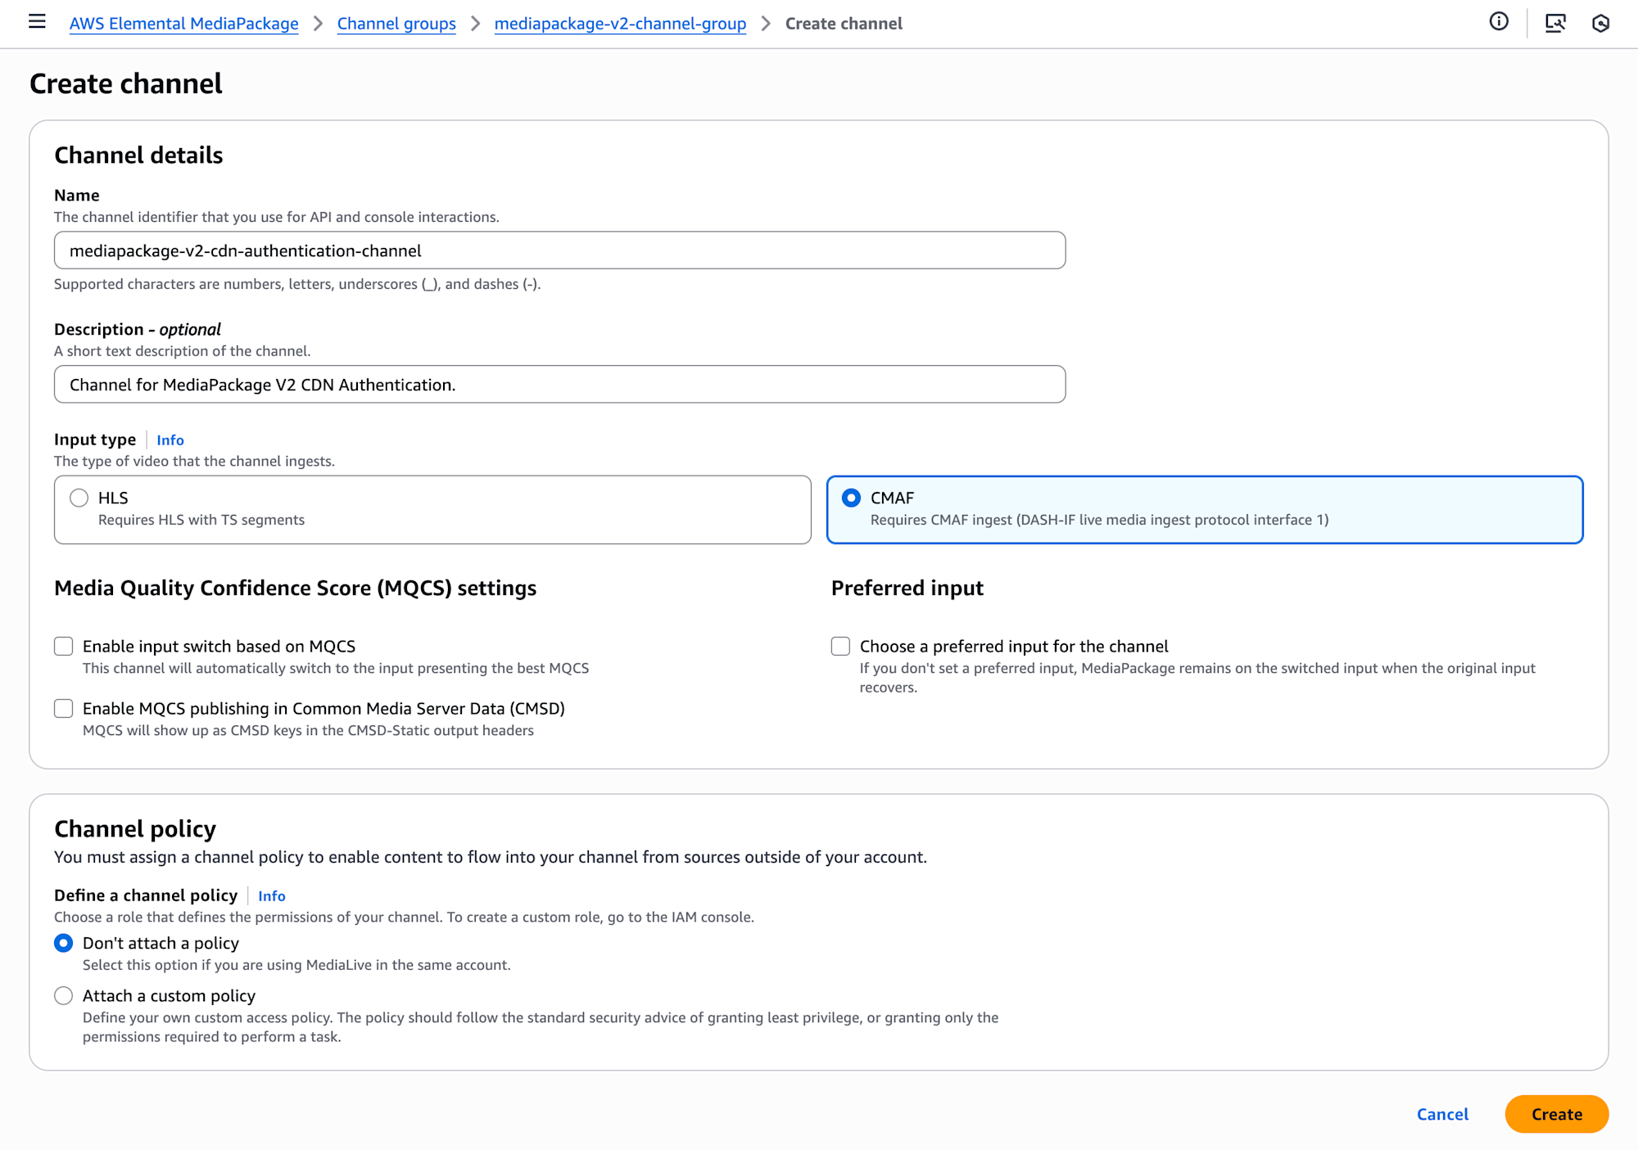Select the CMAF input type

[x=852, y=498]
